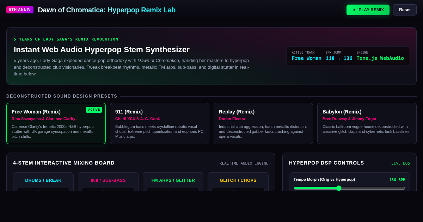Click the Tempo Morph (Orig vs Hyperpop) label
Screen dimensions: 423x222
click(x=324, y=179)
